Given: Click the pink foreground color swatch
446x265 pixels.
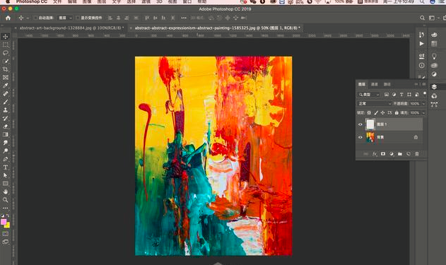Looking at the screenshot, I should pyautogui.click(x=4, y=222).
